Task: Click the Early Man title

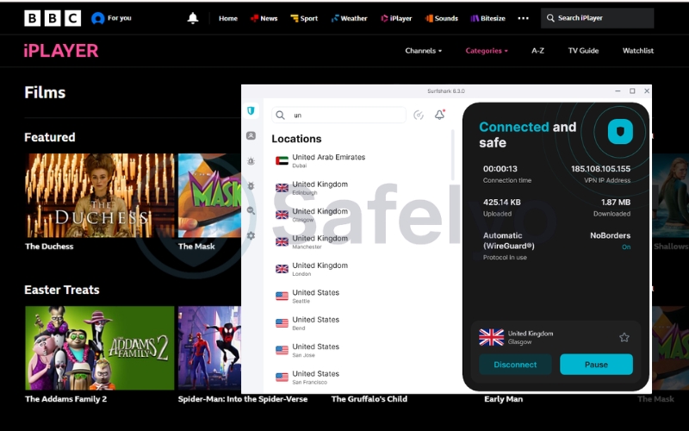Action: pos(504,399)
